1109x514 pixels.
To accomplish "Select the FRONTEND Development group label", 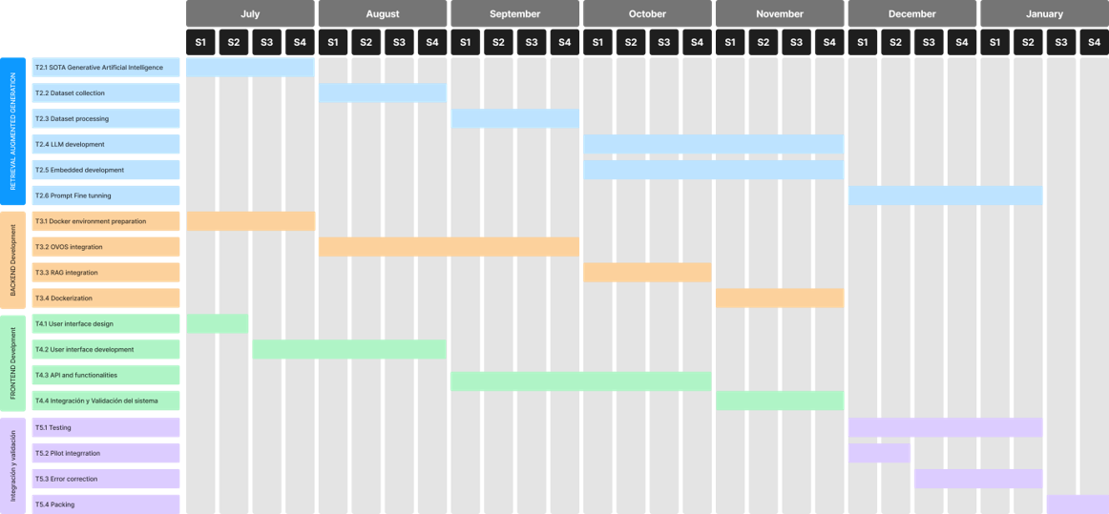I will pos(13,363).
